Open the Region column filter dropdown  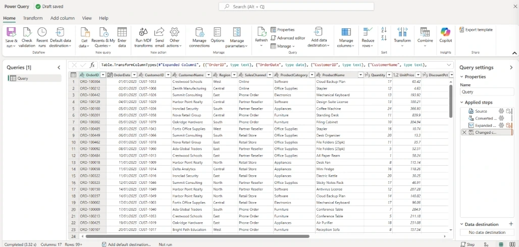[x=234, y=75]
